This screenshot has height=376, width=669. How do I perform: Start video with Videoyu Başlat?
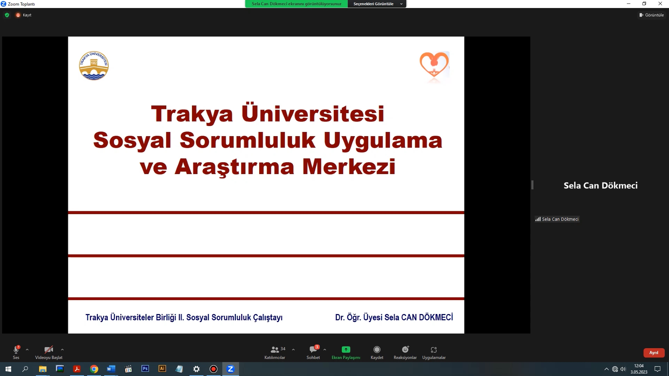click(x=49, y=352)
